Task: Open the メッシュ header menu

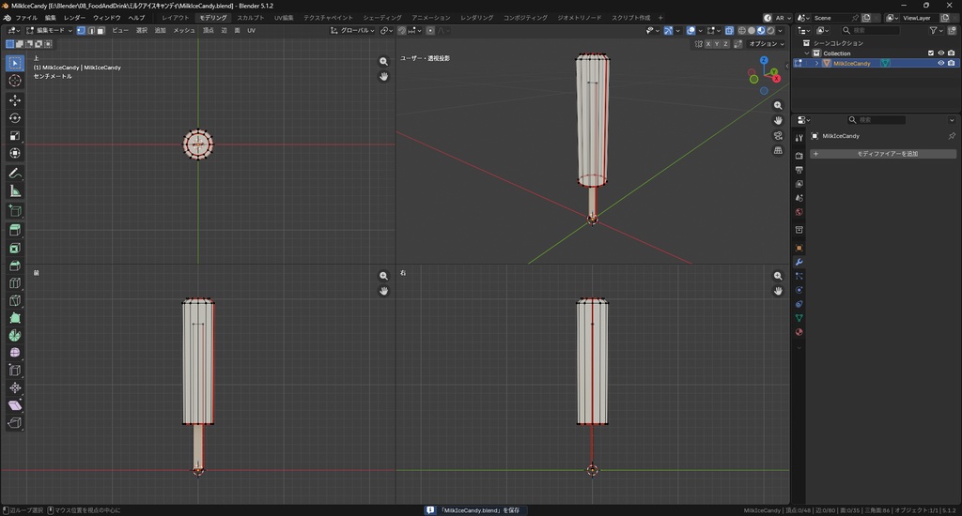Action: [184, 30]
